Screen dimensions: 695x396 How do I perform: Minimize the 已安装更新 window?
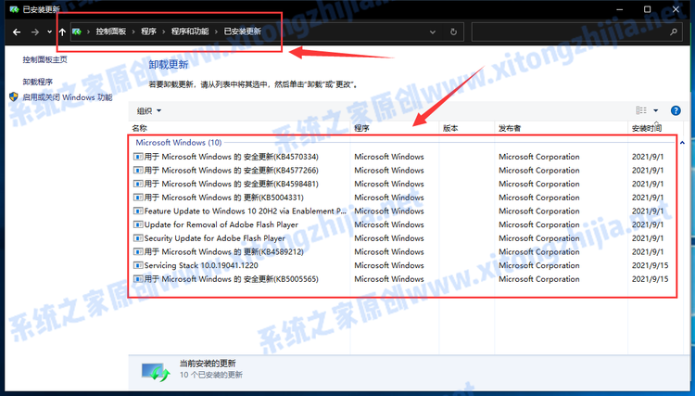tap(620, 9)
